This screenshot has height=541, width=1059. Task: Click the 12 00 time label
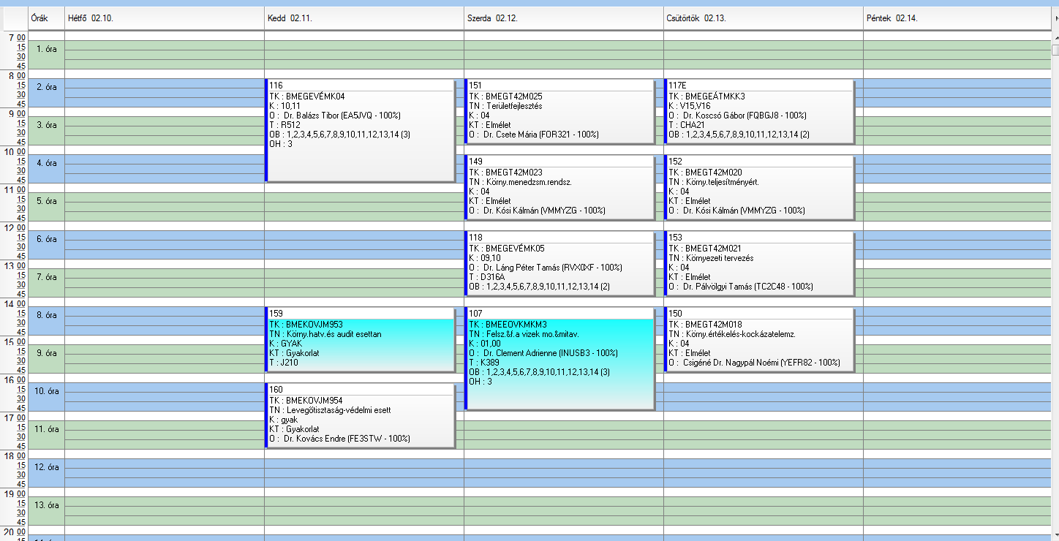[15, 227]
